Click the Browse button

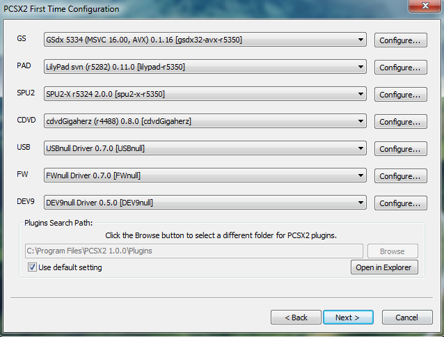click(393, 251)
